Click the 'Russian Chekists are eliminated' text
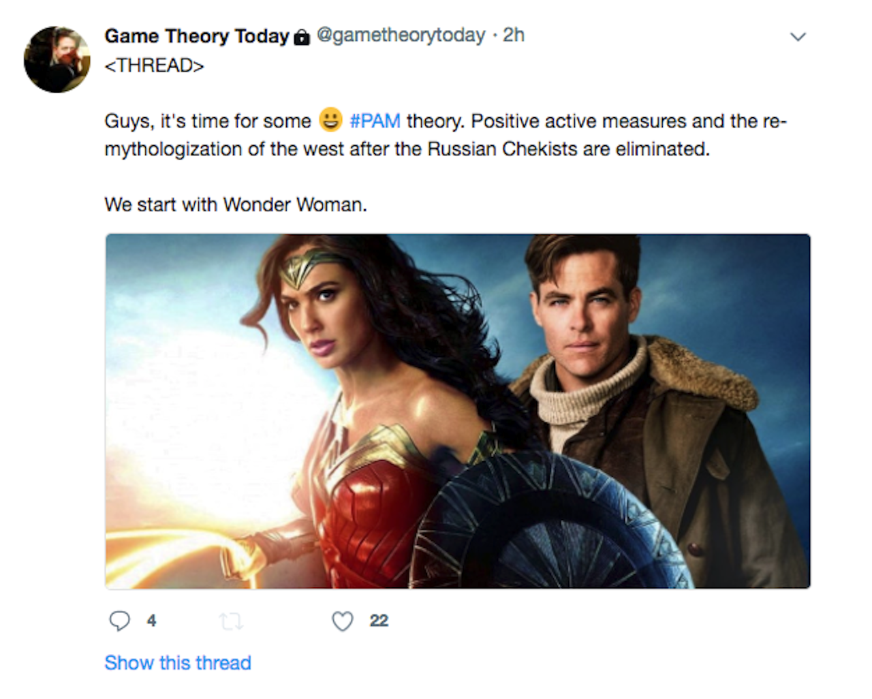 [x=568, y=149]
